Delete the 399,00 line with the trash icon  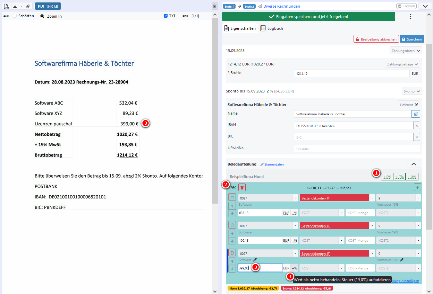(232, 253)
